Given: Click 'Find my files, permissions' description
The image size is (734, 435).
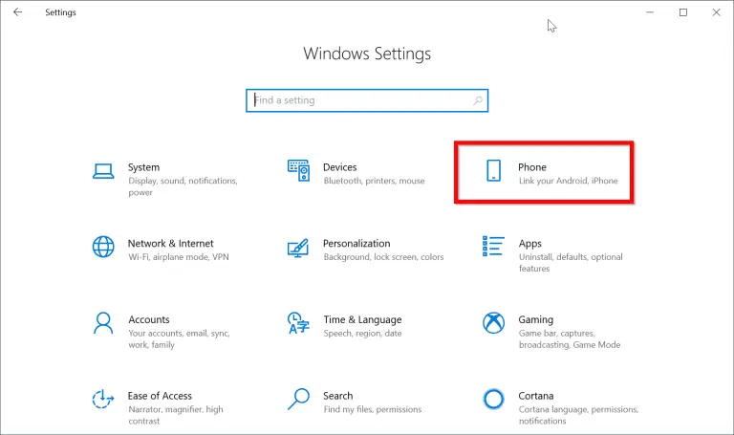Looking at the screenshot, I should (373, 409).
